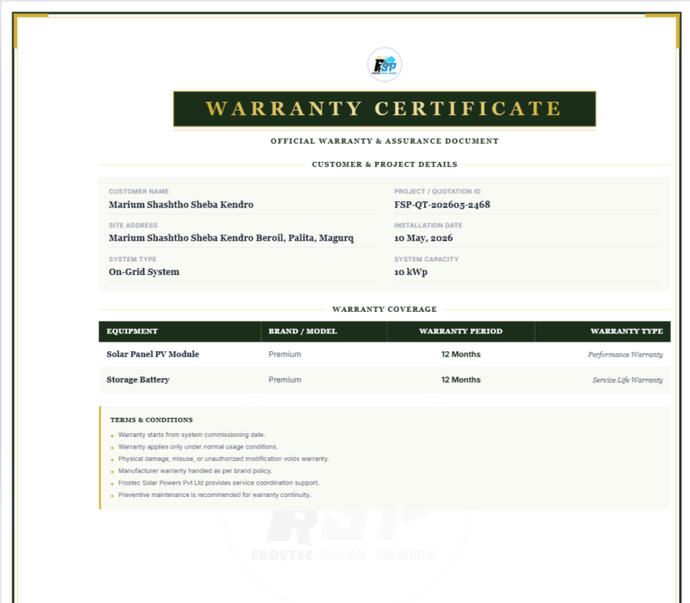Click 'Manufacturer warranty handled as per brand policy.'
Viewport: 690px width, 603px height.
(195, 471)
